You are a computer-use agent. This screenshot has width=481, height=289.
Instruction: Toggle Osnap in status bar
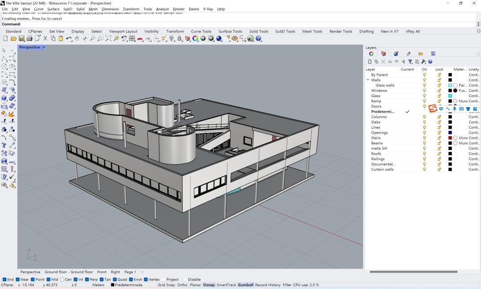click(209, 285)
